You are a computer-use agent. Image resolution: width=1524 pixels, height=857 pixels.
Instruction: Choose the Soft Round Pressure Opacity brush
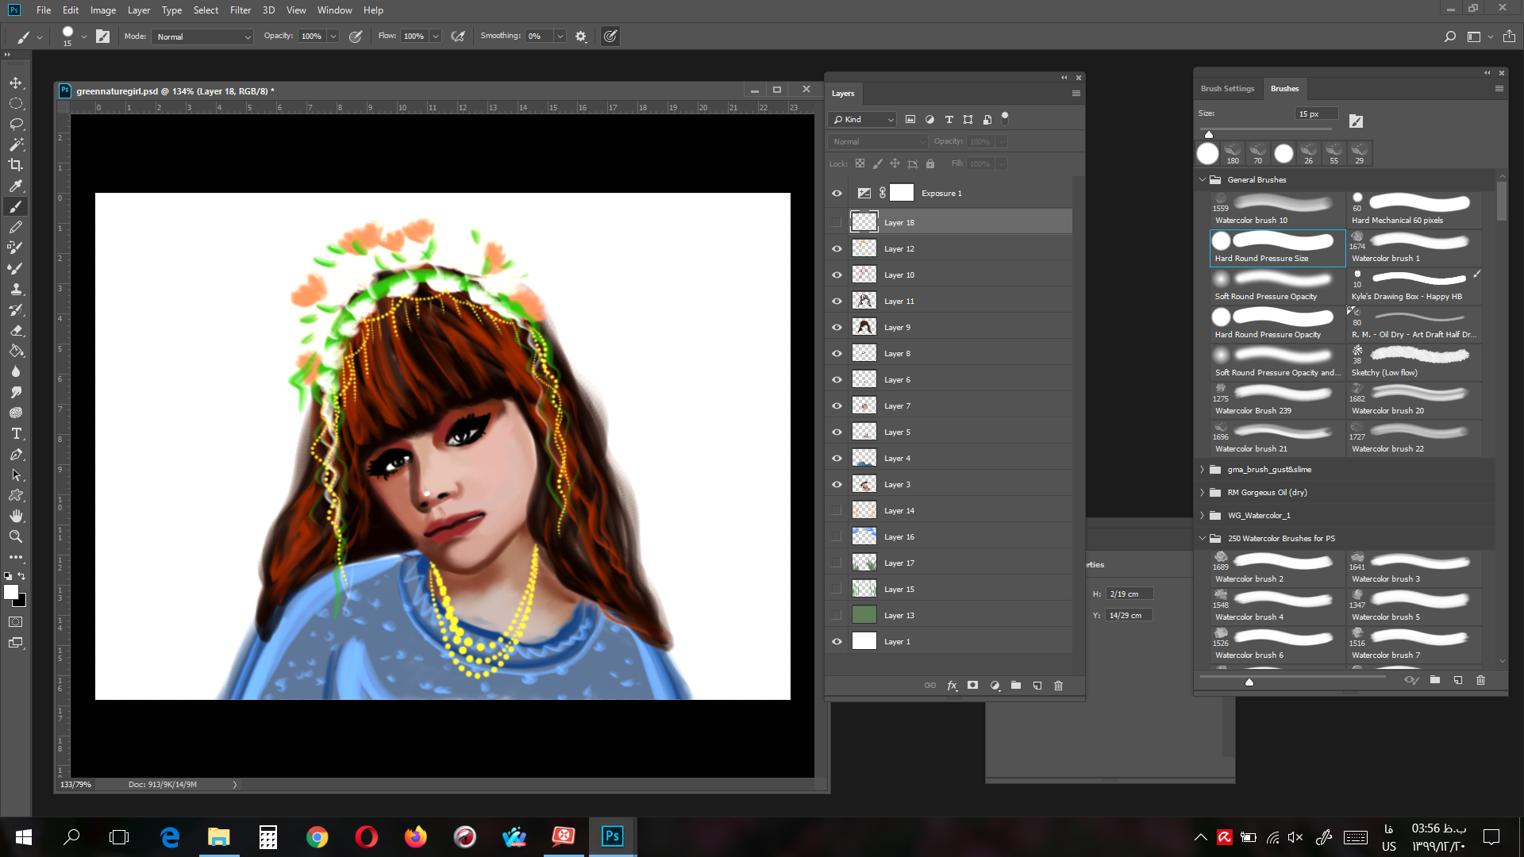[1277, 286]
